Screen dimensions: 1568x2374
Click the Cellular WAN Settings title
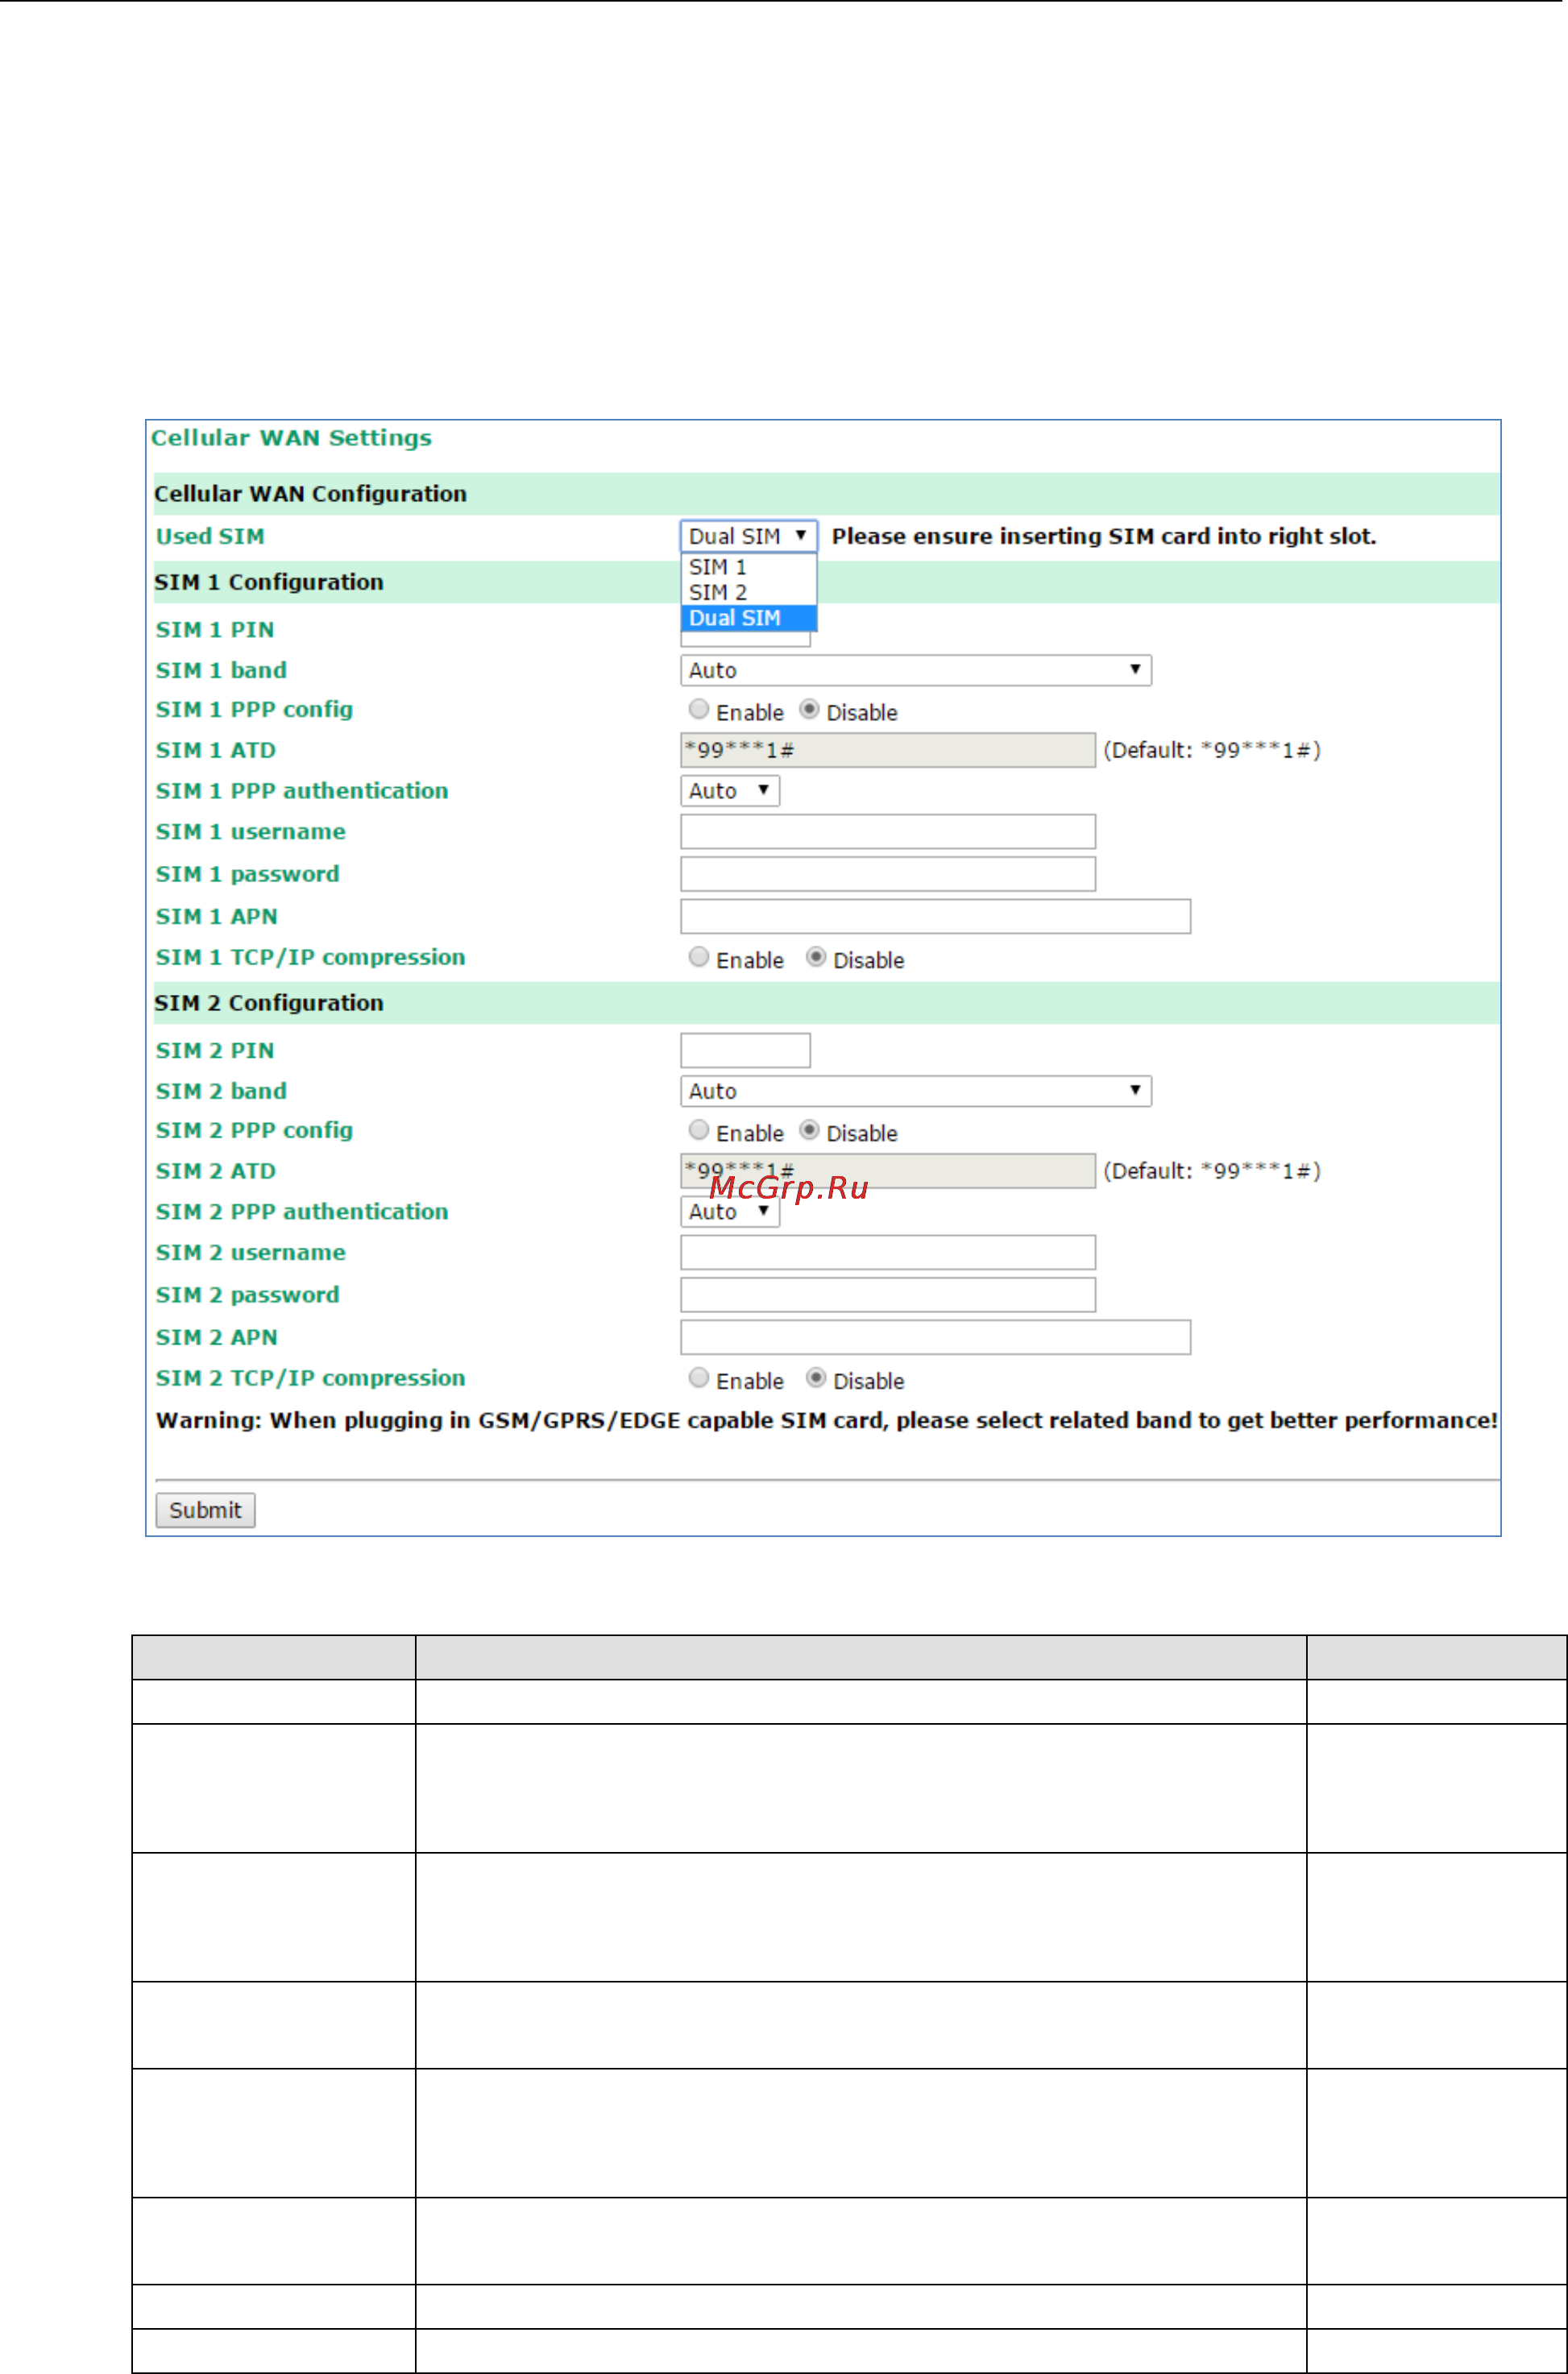coord(291,437)
